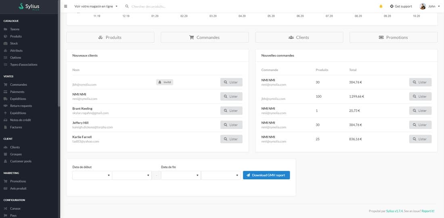This screenshot has height=218, width=444.
Task: Go to Stock in the sidebar
Action: tap(14, 44)
